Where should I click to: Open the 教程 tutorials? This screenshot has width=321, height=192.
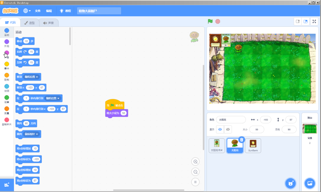pos(65,11)
